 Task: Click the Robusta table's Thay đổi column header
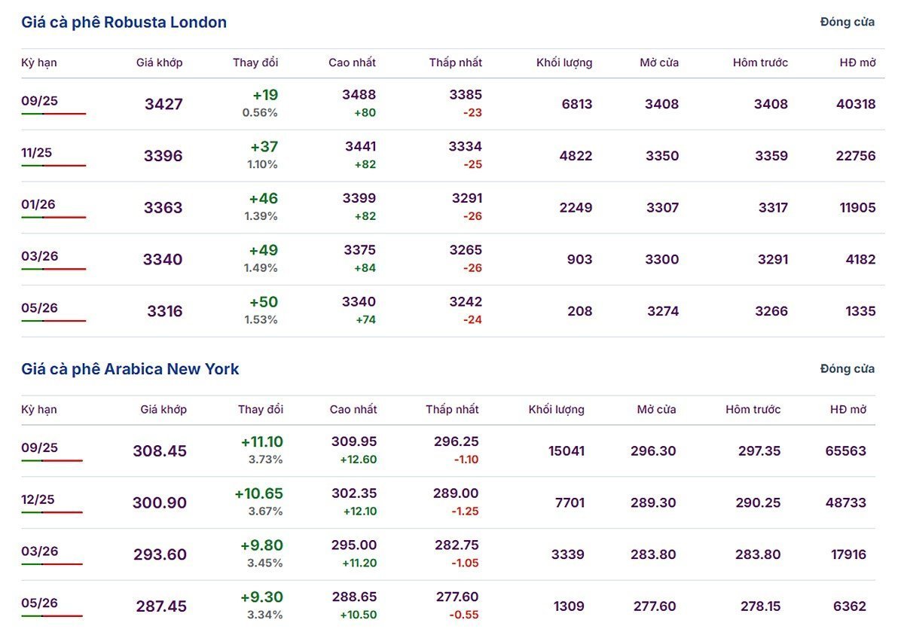[255, 63]
